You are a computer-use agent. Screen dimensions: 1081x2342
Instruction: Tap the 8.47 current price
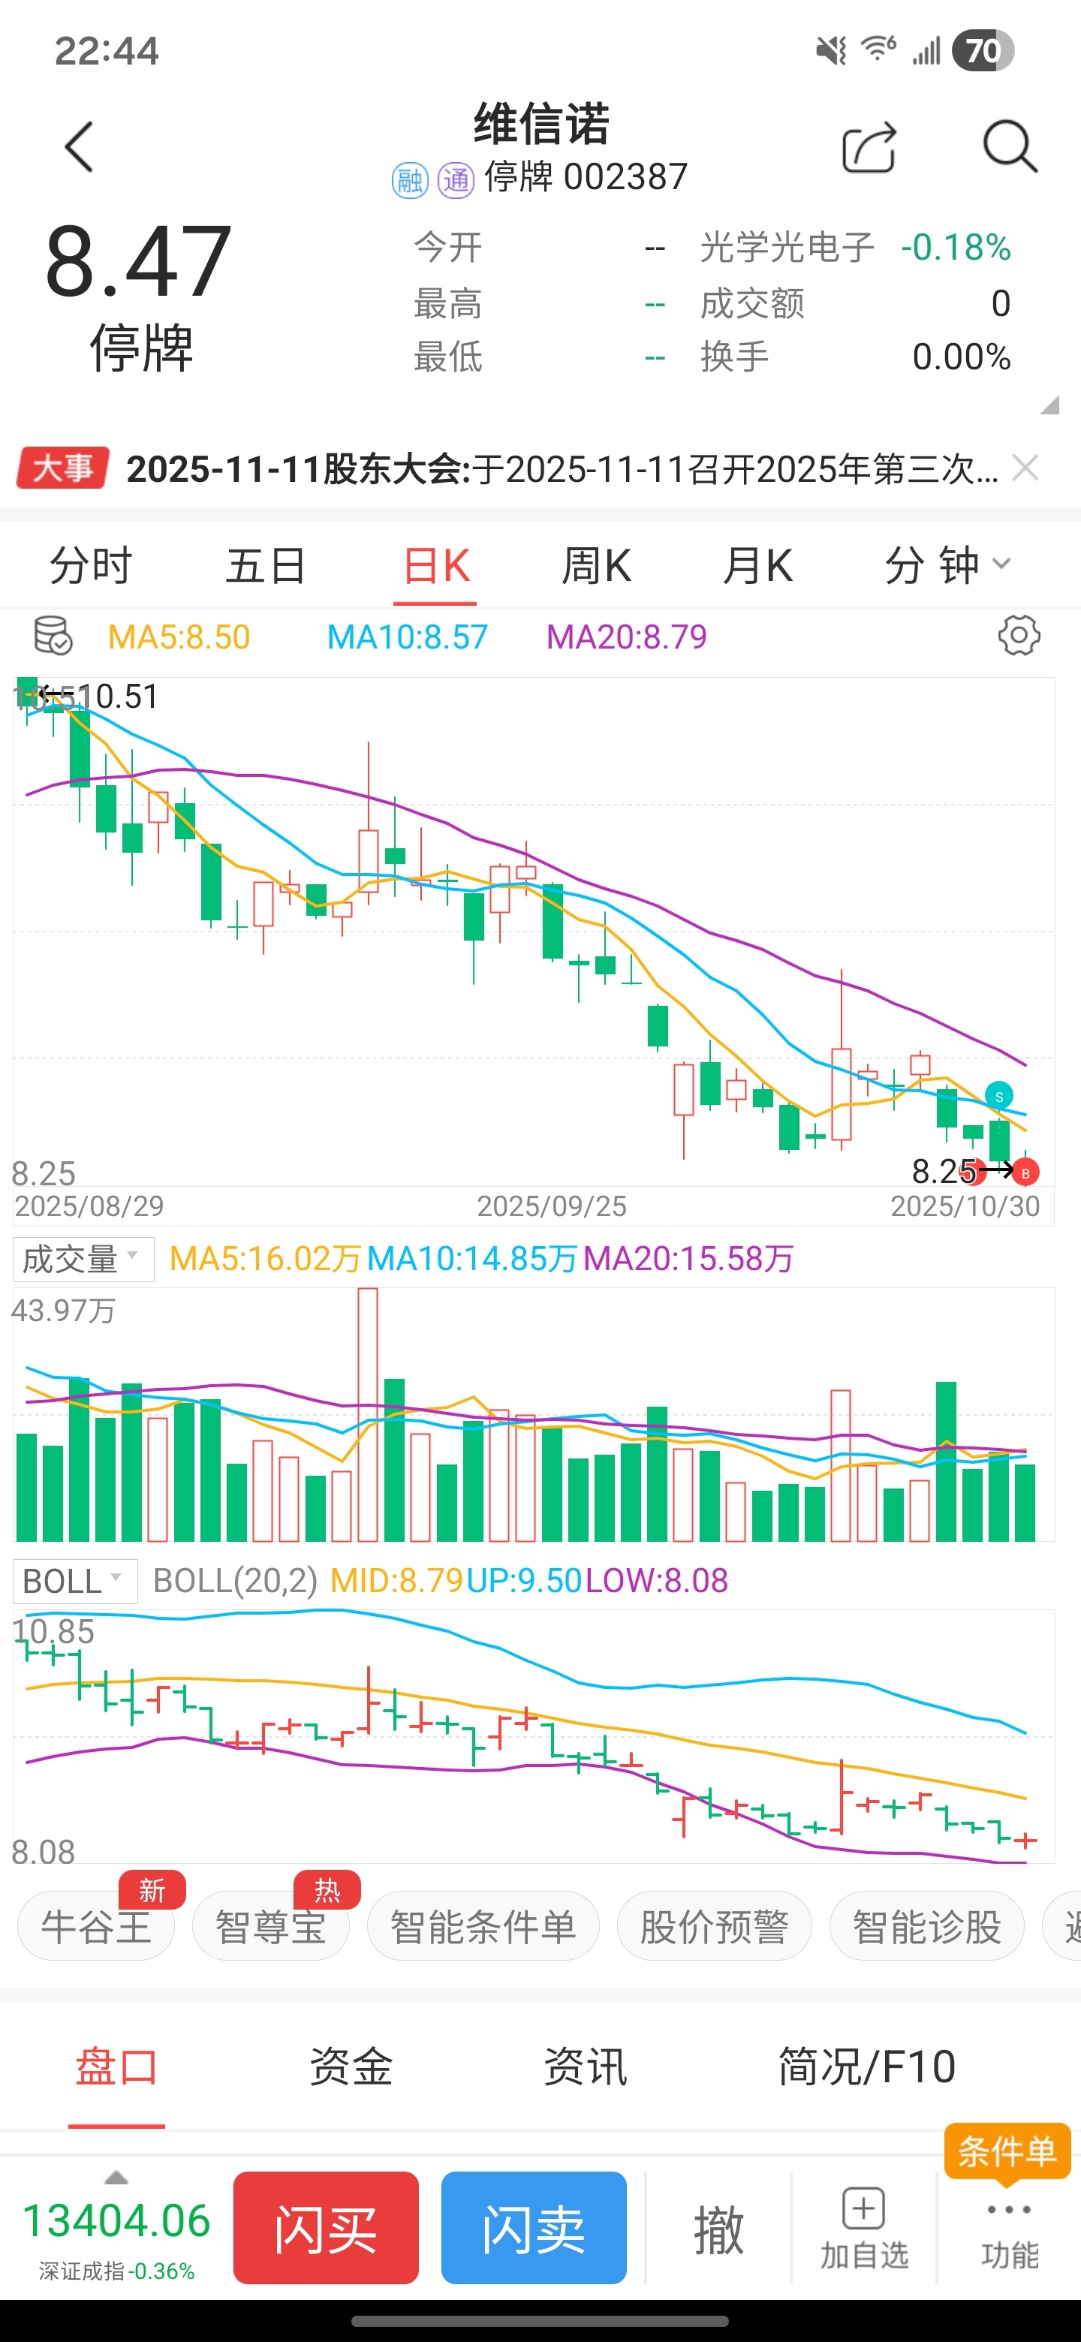138,262
